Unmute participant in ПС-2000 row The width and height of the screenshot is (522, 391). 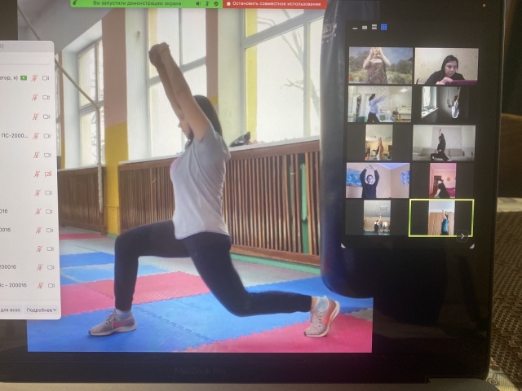pos(35,136)
